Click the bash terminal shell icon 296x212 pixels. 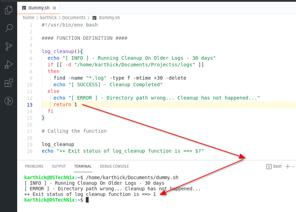click(x=269, y=167)
